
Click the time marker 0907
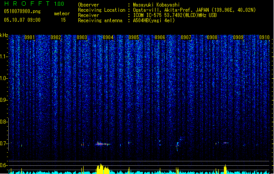tap(186, 37)
